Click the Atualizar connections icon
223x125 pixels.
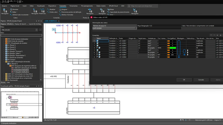click(48, 9)
